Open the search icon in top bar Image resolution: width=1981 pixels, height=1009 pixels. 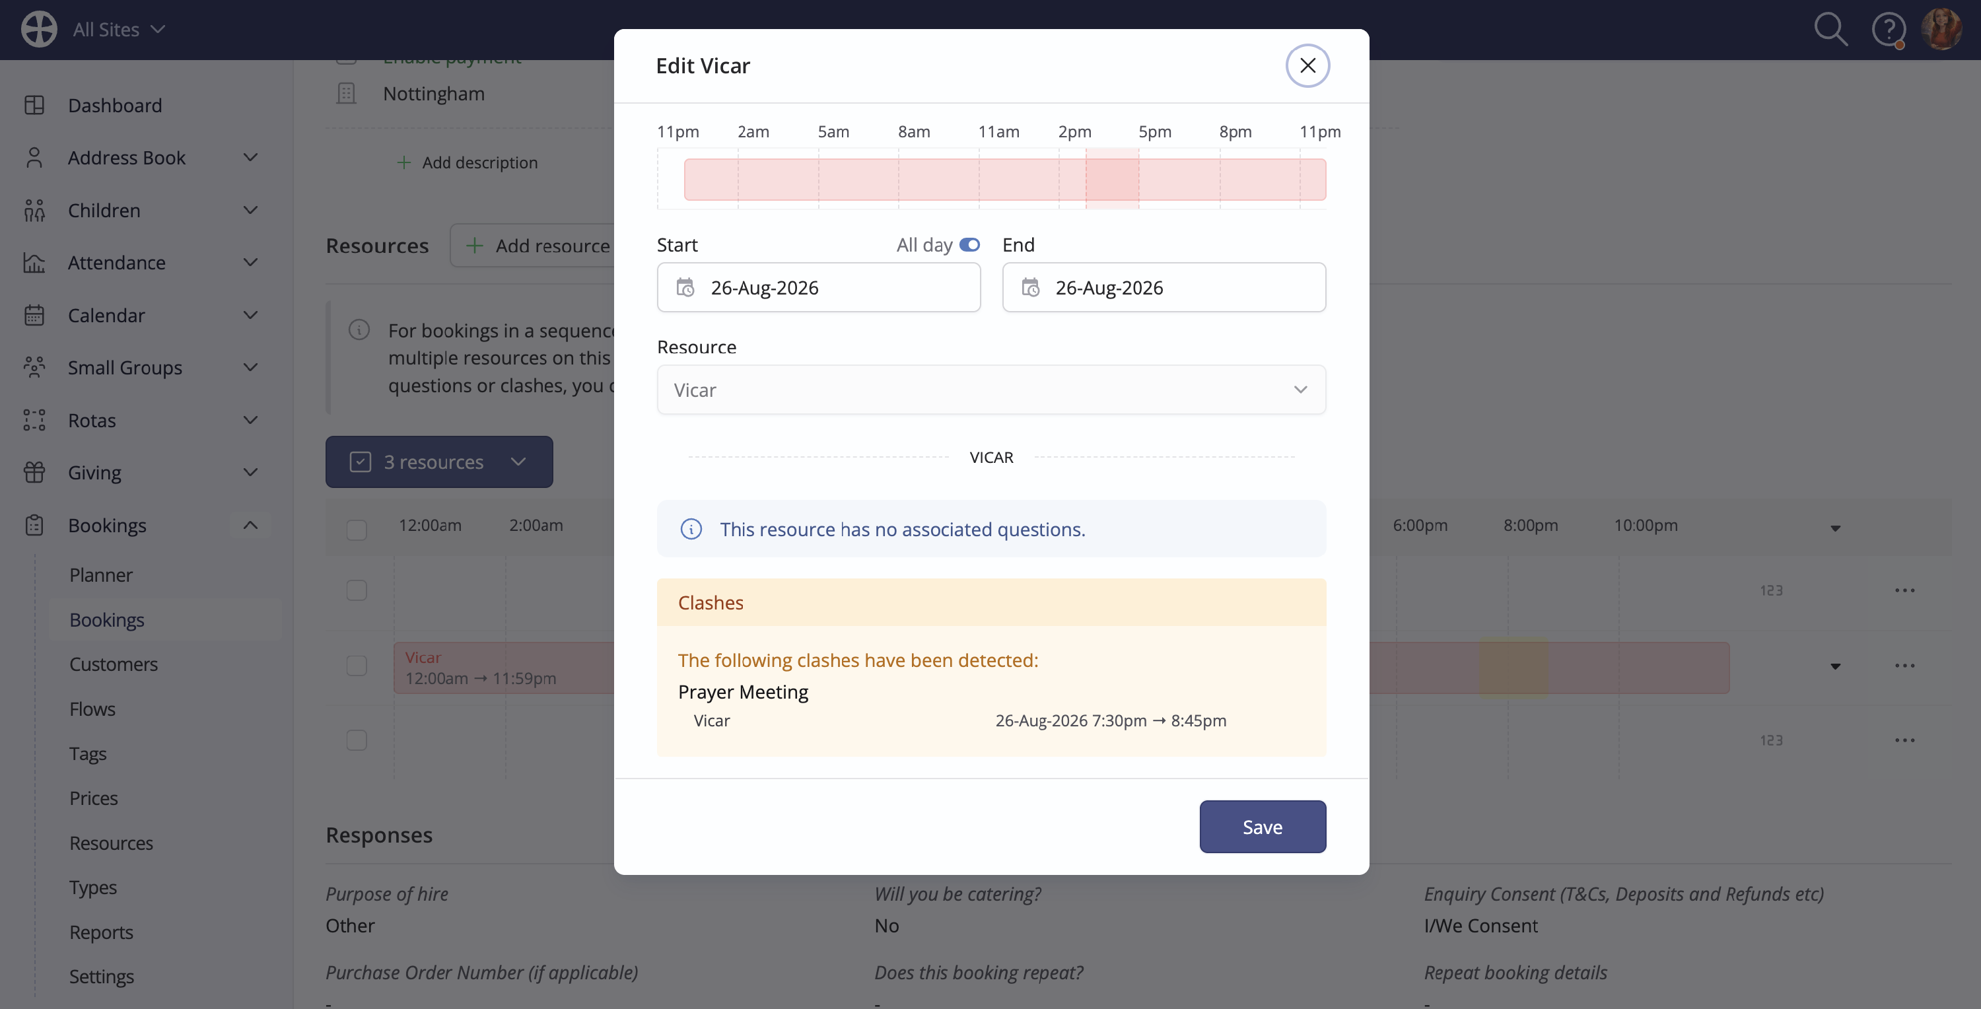pos(1830,29)
